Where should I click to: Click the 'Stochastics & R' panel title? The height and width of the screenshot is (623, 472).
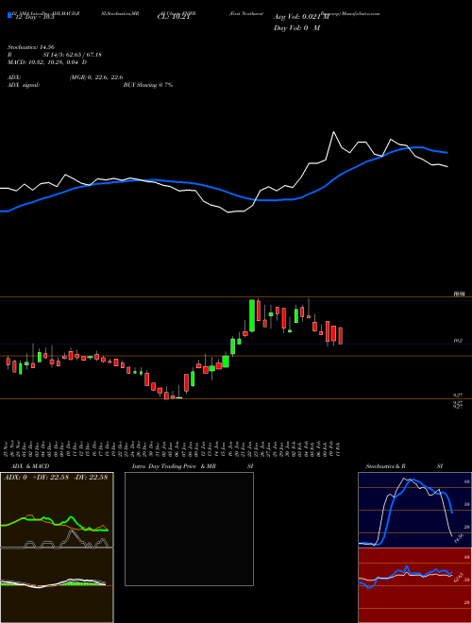click(385, 466)
